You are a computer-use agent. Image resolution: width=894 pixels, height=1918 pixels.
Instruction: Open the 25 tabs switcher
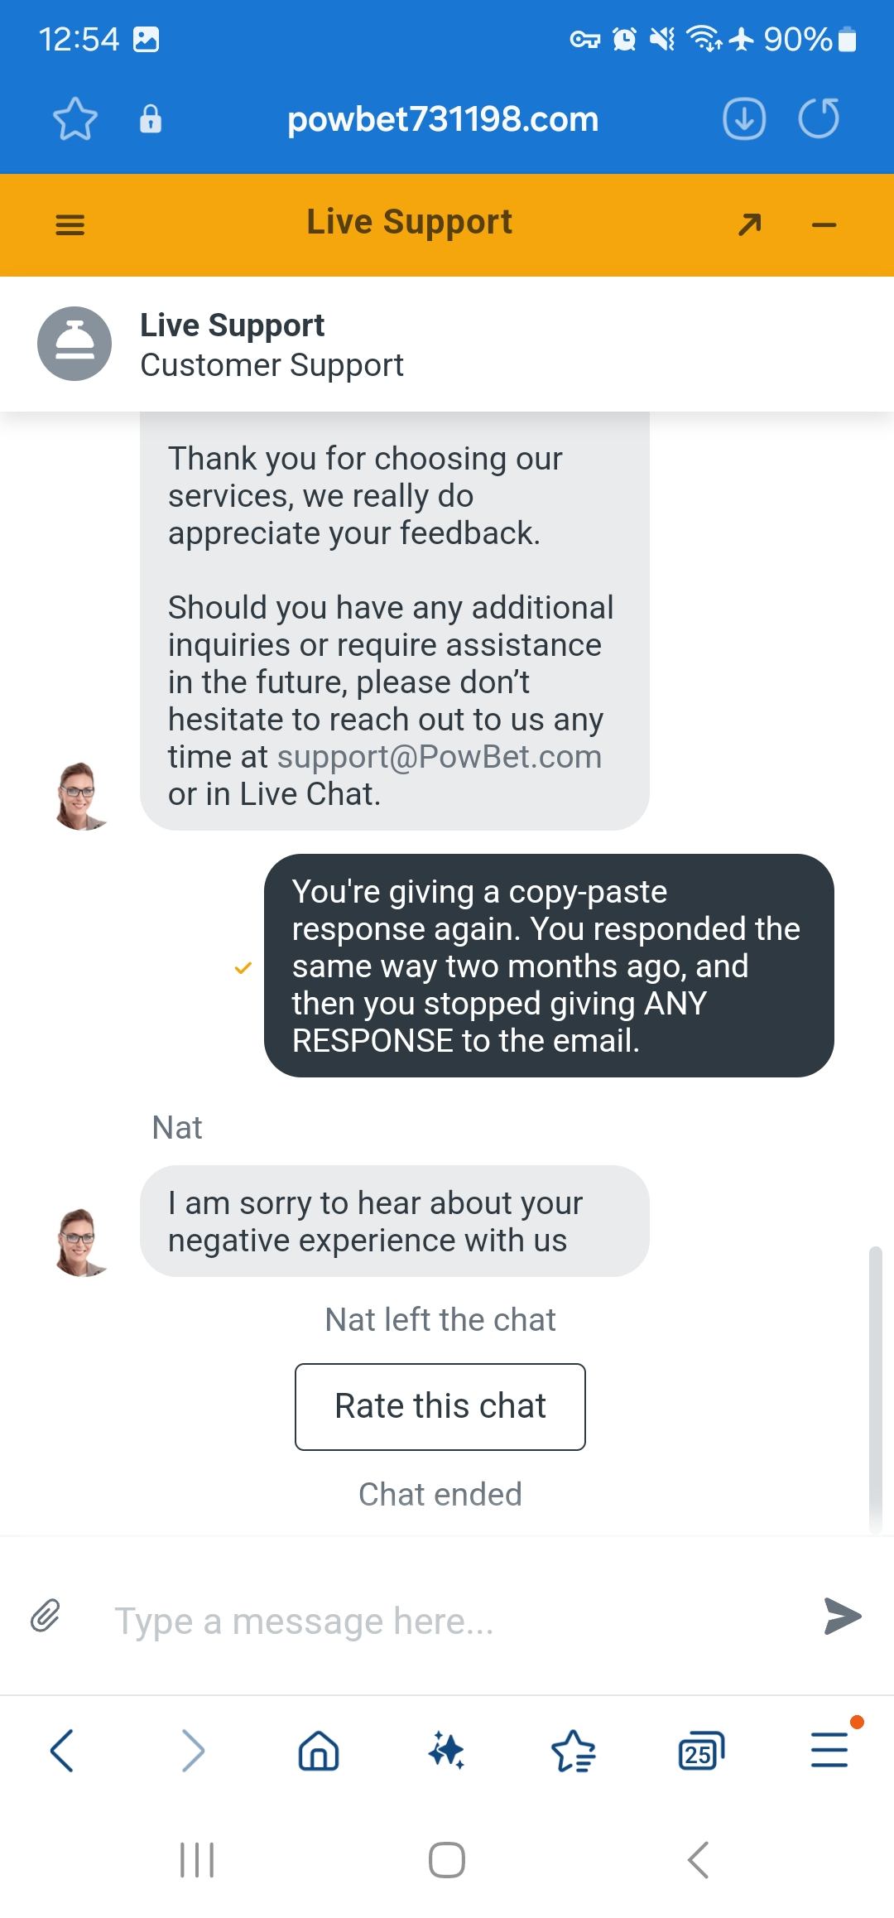click(x=700, y=1751)
